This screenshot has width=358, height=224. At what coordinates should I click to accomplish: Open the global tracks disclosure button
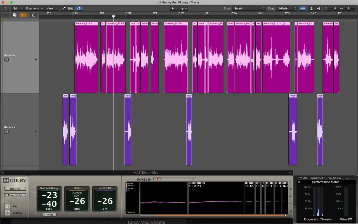tap(34, 15)
